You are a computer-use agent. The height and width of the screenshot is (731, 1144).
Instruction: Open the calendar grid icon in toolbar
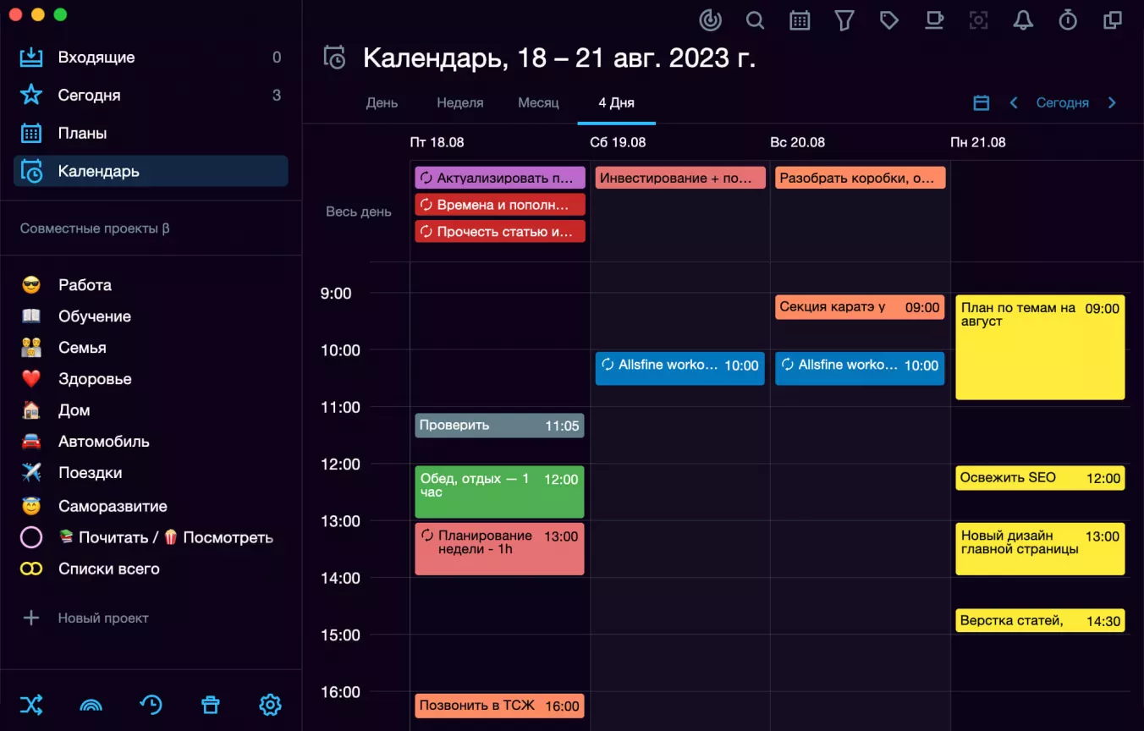(800, 20)
